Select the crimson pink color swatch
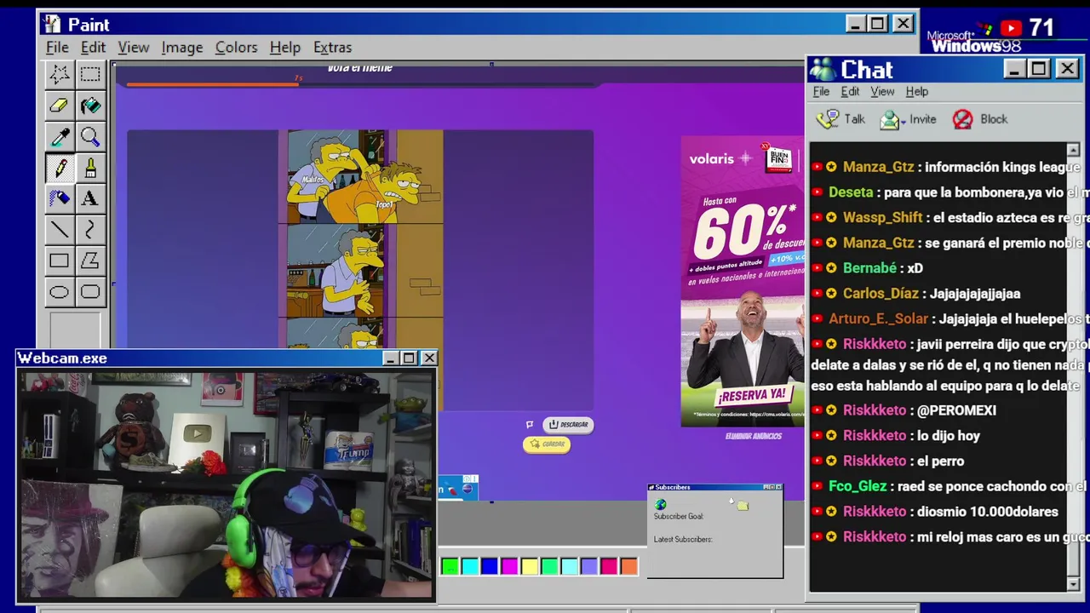The height and width of the screenshot is (613, 1090). 609,566
